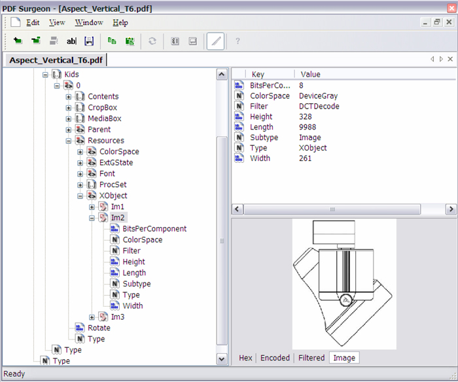Close the Aspect_Vertical_T6.pdf document tab with X
Viewport: 458px width, 382px height.
(450, 60)
